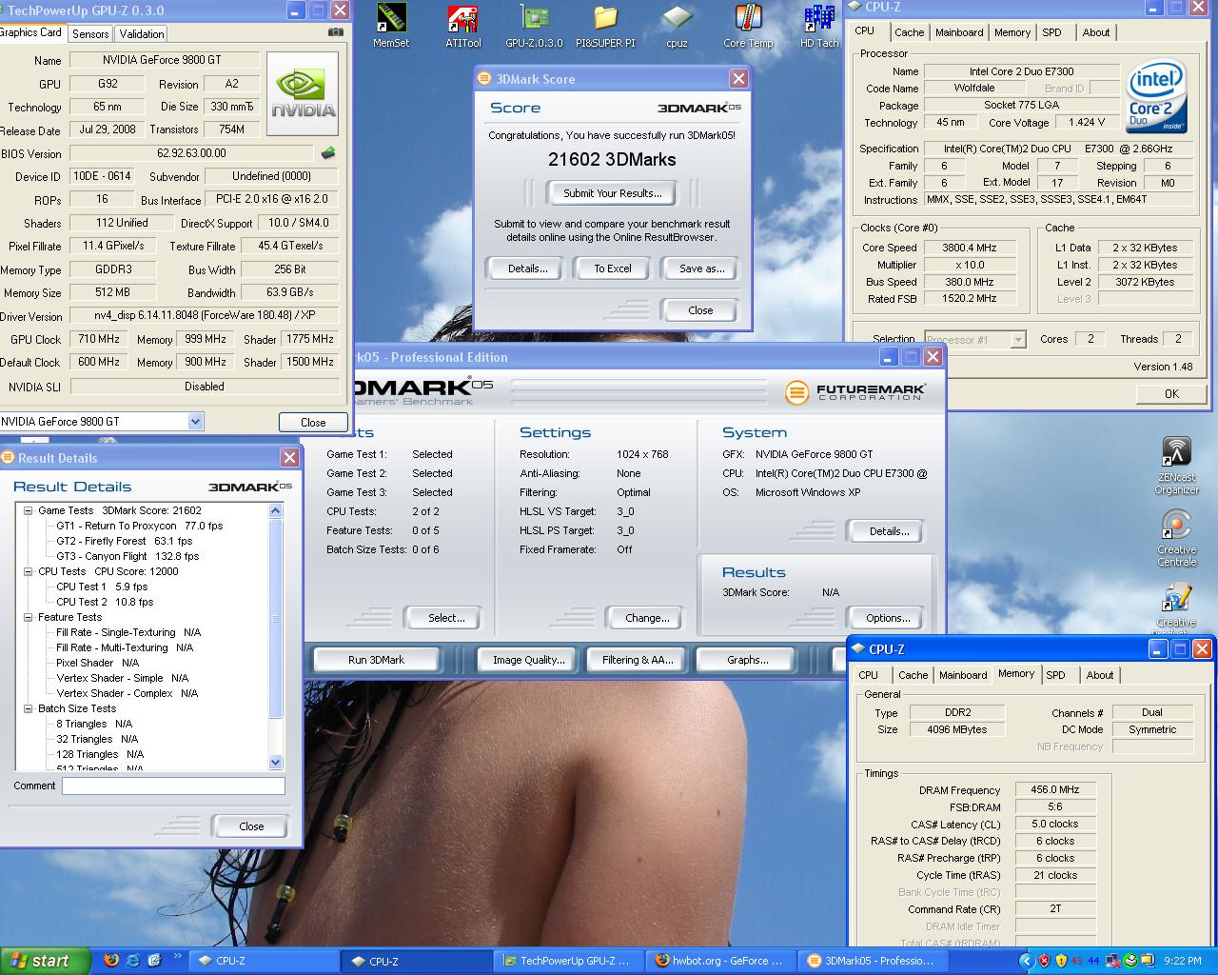Open the About tab in top CPU-Z

pos(1096,32)
